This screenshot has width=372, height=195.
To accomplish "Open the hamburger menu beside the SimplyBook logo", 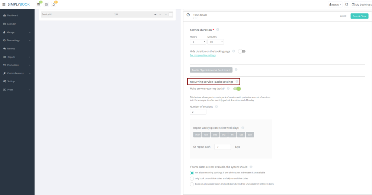I will (x=4, y=4).
